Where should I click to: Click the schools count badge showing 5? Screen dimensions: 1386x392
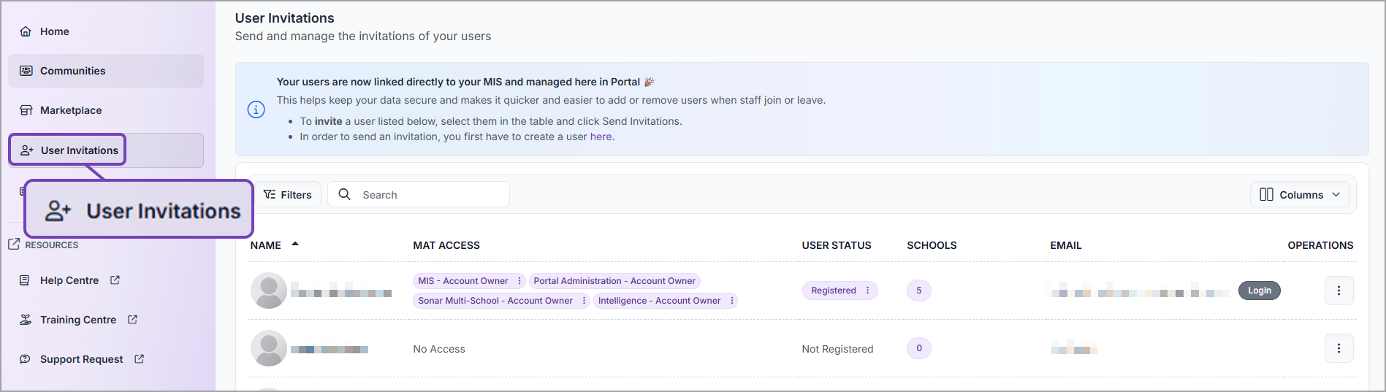click(x=918, y=291)
